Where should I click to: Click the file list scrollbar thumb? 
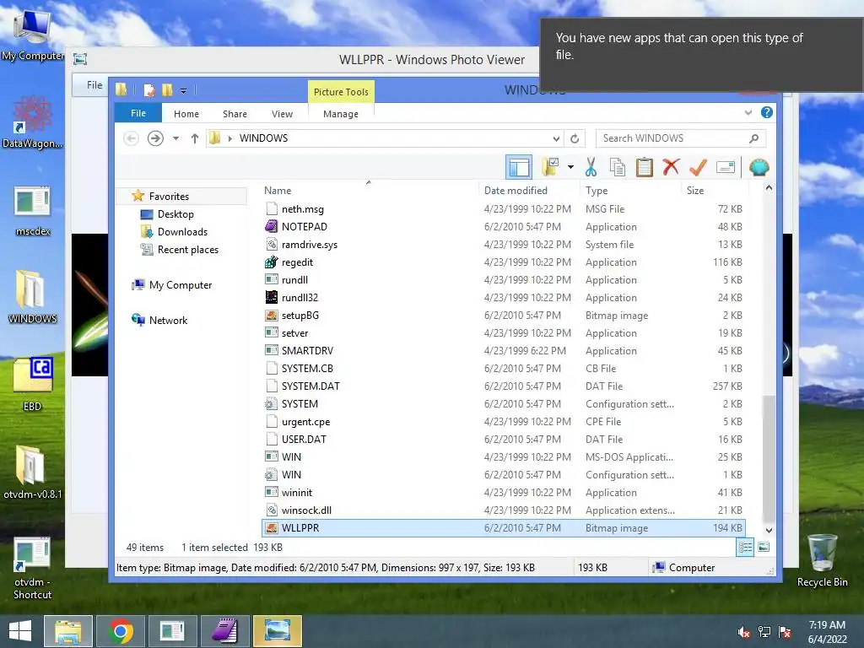(769, 457)
